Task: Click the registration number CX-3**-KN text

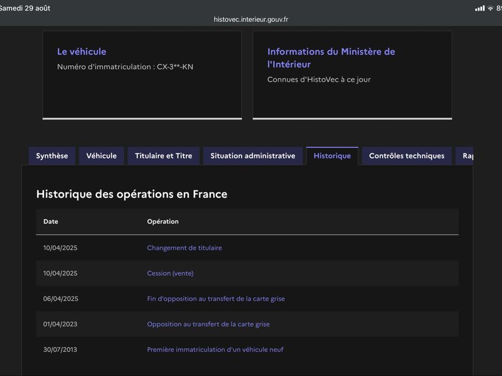Action: click(x=175, y=67)
